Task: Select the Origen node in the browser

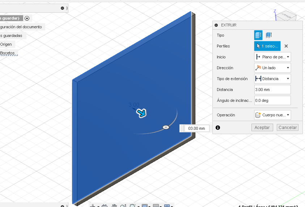Action: tap(6, 44)
